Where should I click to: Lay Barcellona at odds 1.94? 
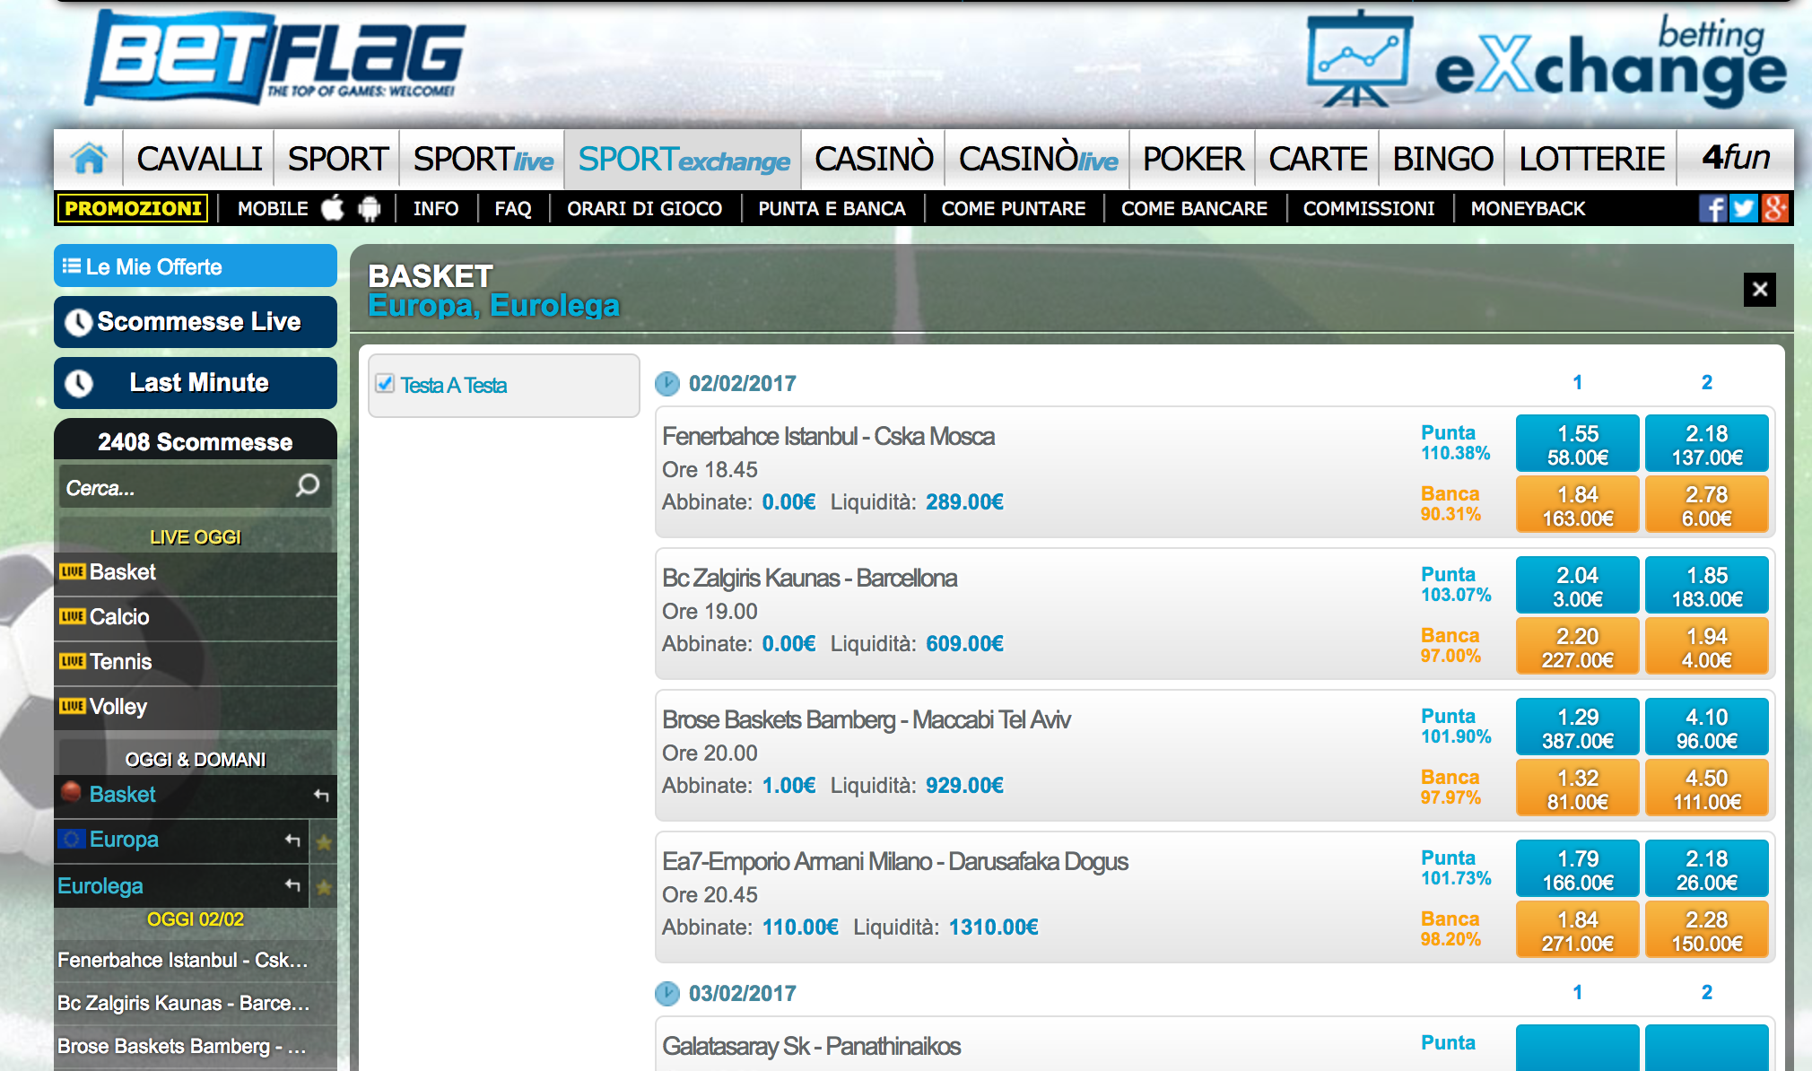[1706, 647]
